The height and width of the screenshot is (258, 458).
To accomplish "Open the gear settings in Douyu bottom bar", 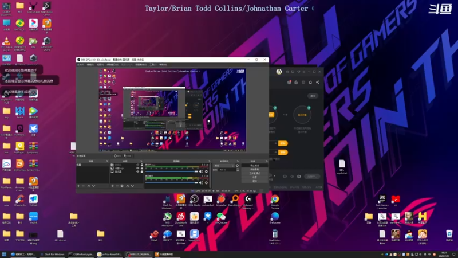I will click(x=299, y=177).
